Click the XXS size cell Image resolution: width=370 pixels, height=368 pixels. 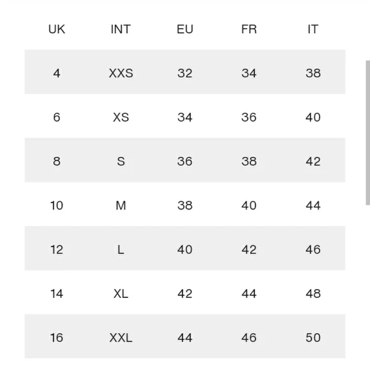pyautogui.click(x=121, y=73)
